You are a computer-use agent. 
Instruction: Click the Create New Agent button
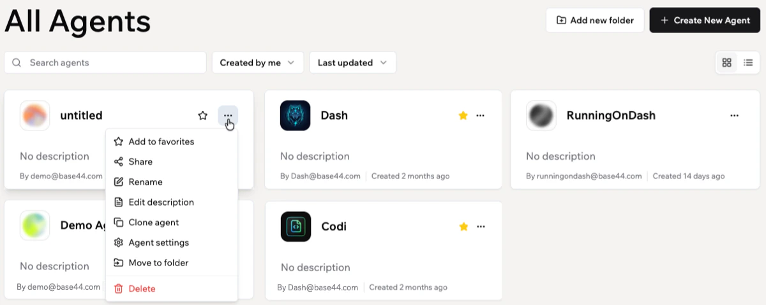[705, 20]
